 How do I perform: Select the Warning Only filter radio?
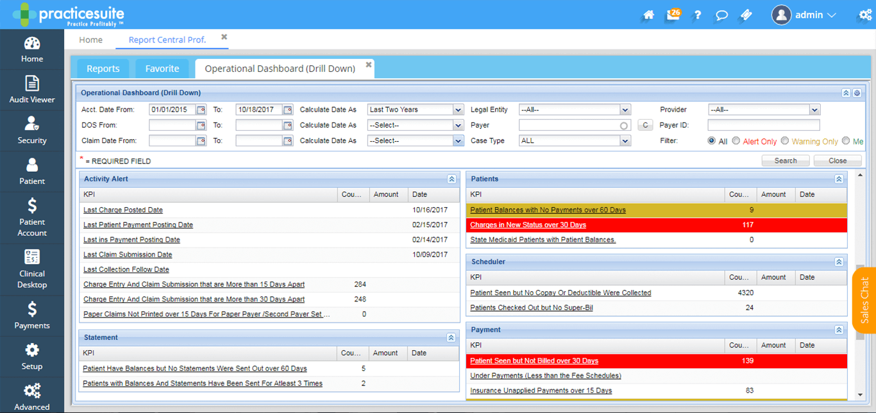785,141
